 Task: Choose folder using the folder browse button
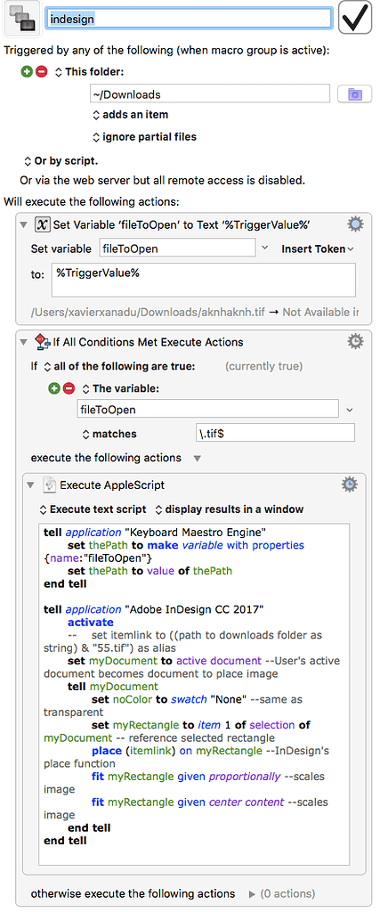click(x=354, y=94)
